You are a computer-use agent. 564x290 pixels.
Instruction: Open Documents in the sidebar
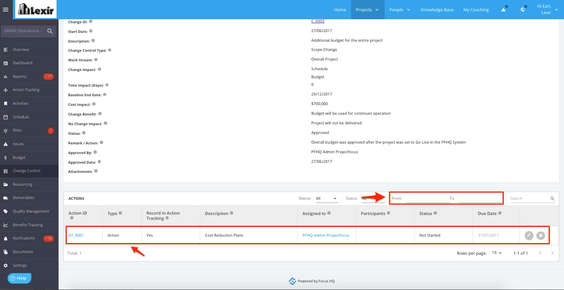point(29,252)
